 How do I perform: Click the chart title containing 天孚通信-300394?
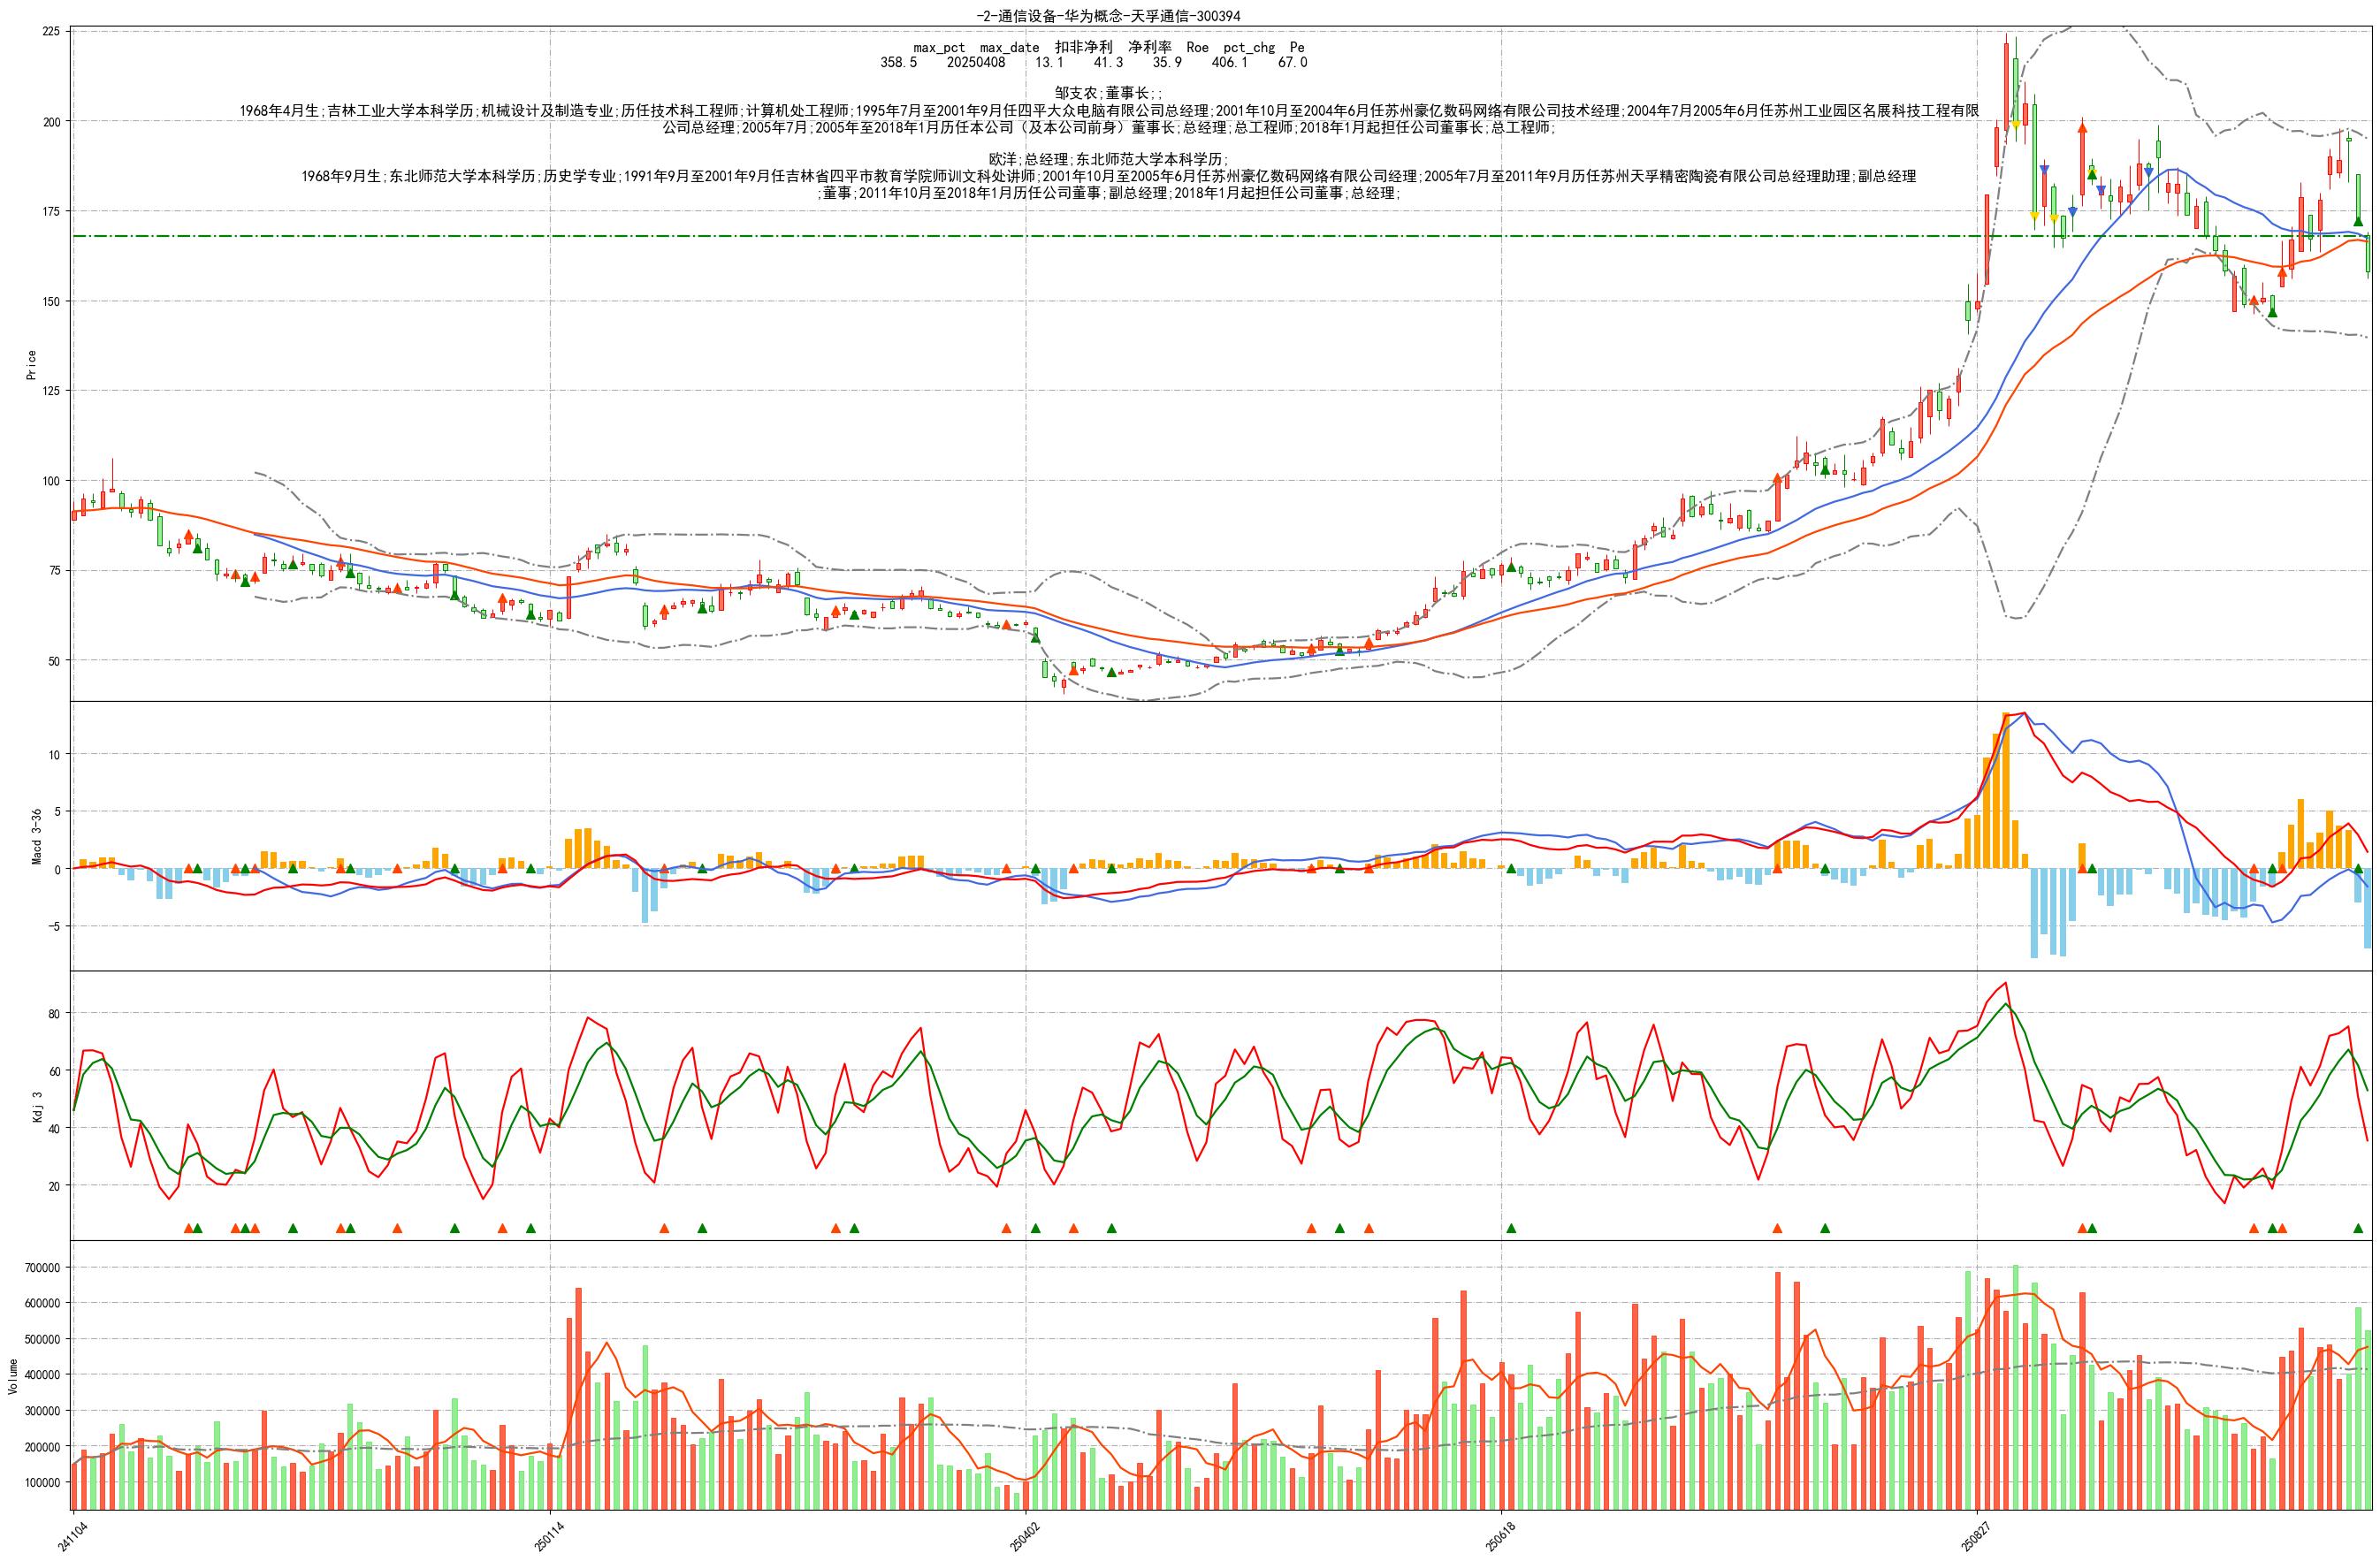tap(1109, 16)
